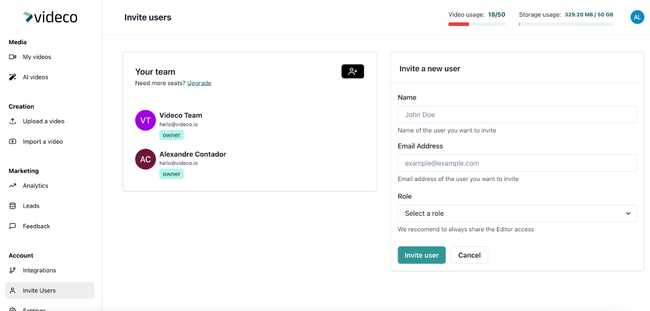Cancel the invitation form
Image resolution: width=650 pixels, height=311 pixels.
click(x=469, y=255)
